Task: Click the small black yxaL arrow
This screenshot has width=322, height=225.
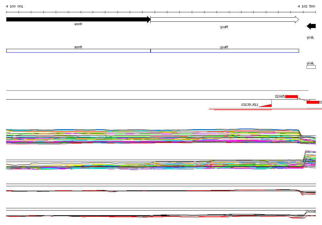Action: click(311, 26)
